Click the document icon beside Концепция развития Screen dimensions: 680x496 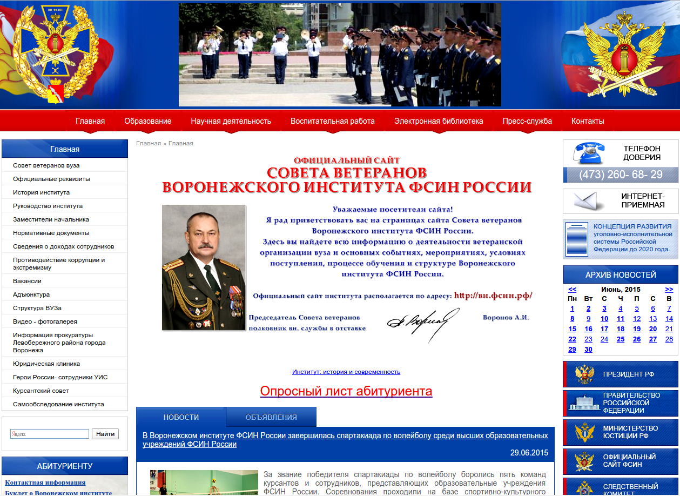(576, 239)
